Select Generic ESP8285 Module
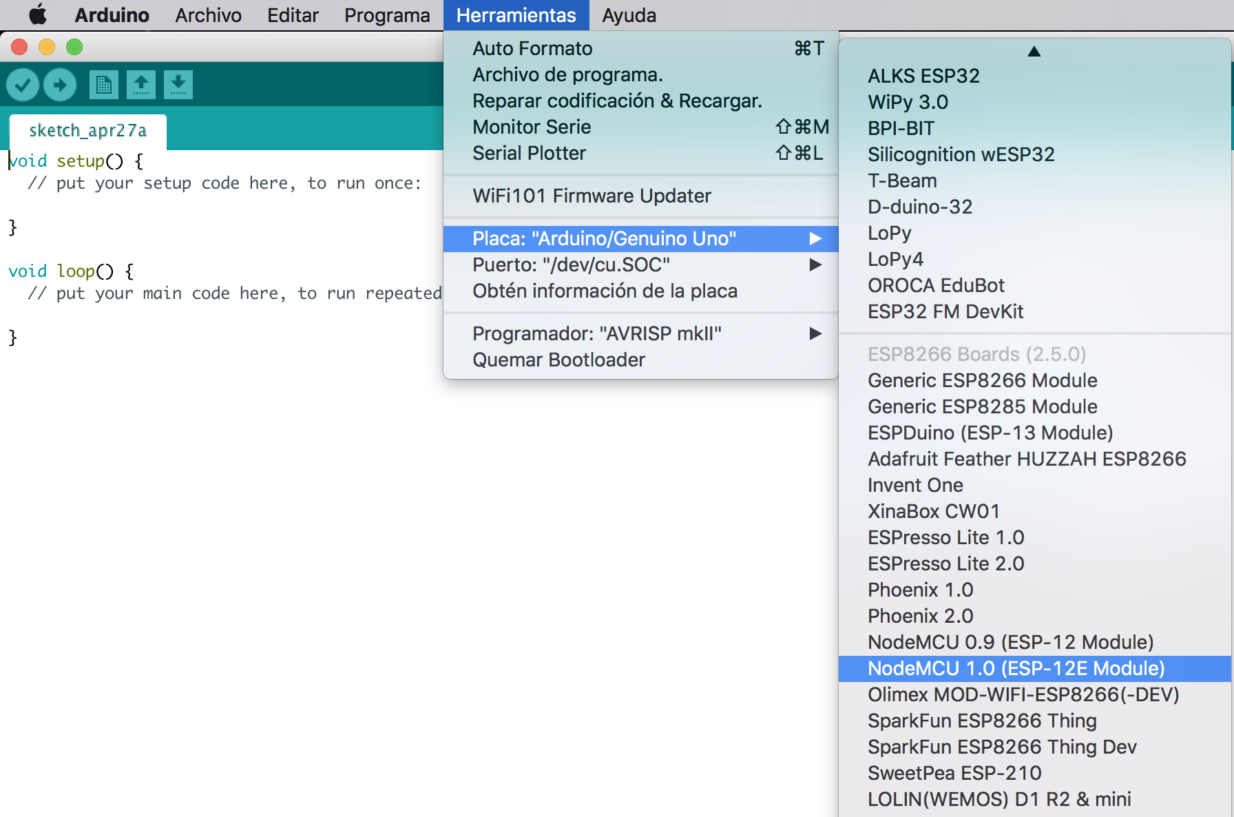1234x817 pixels. pyautogui.click(x=1035, y=406)
